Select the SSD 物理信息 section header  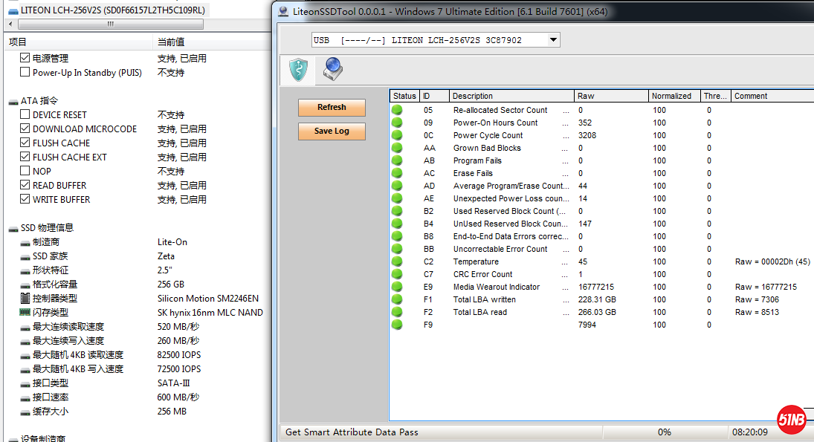point(47,228)
